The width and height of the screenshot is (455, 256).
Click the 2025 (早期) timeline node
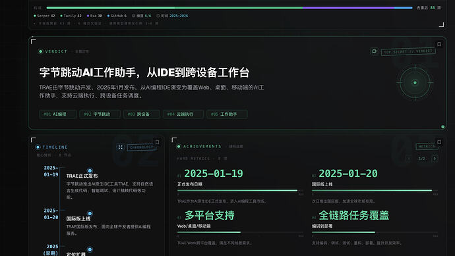[x=90, y=249]
